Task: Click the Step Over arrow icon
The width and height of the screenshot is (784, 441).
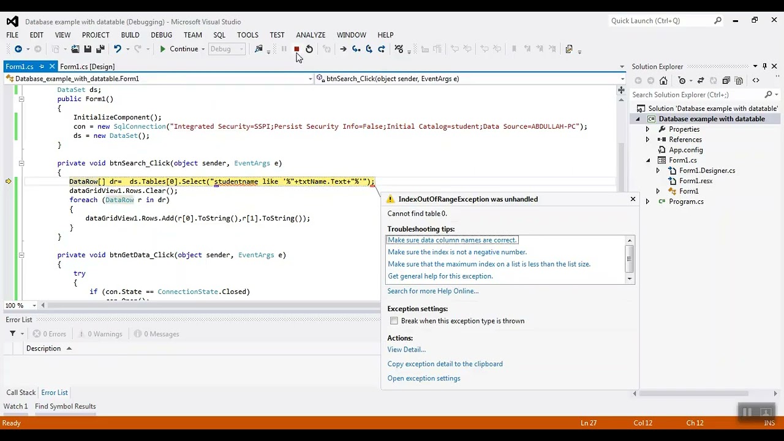Action: (369, 49)
